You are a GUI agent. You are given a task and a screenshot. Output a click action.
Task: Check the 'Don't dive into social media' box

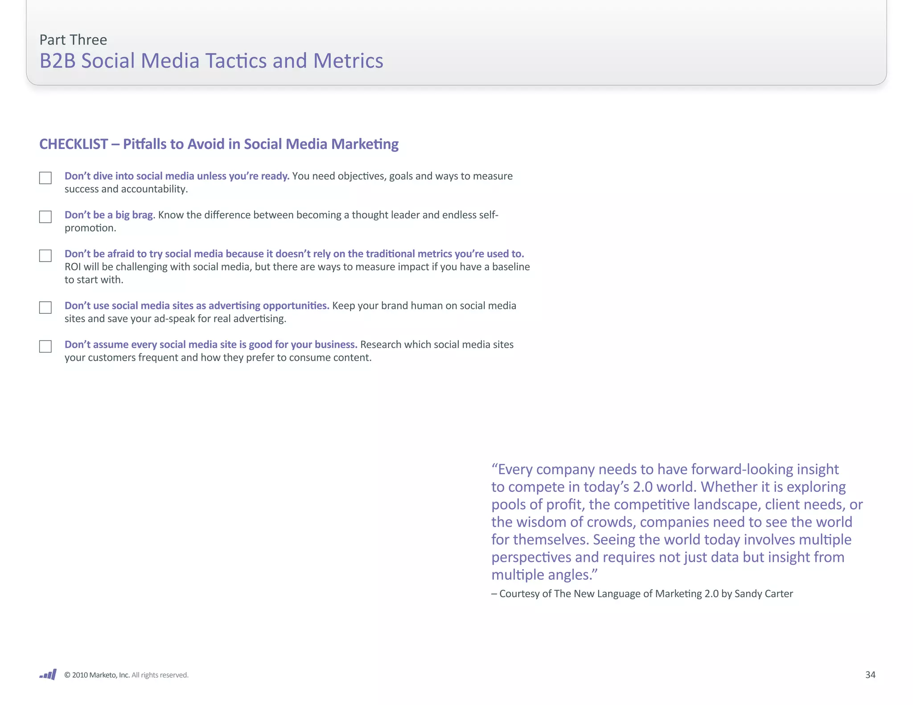pyautogui.click(x=45, y=178)
